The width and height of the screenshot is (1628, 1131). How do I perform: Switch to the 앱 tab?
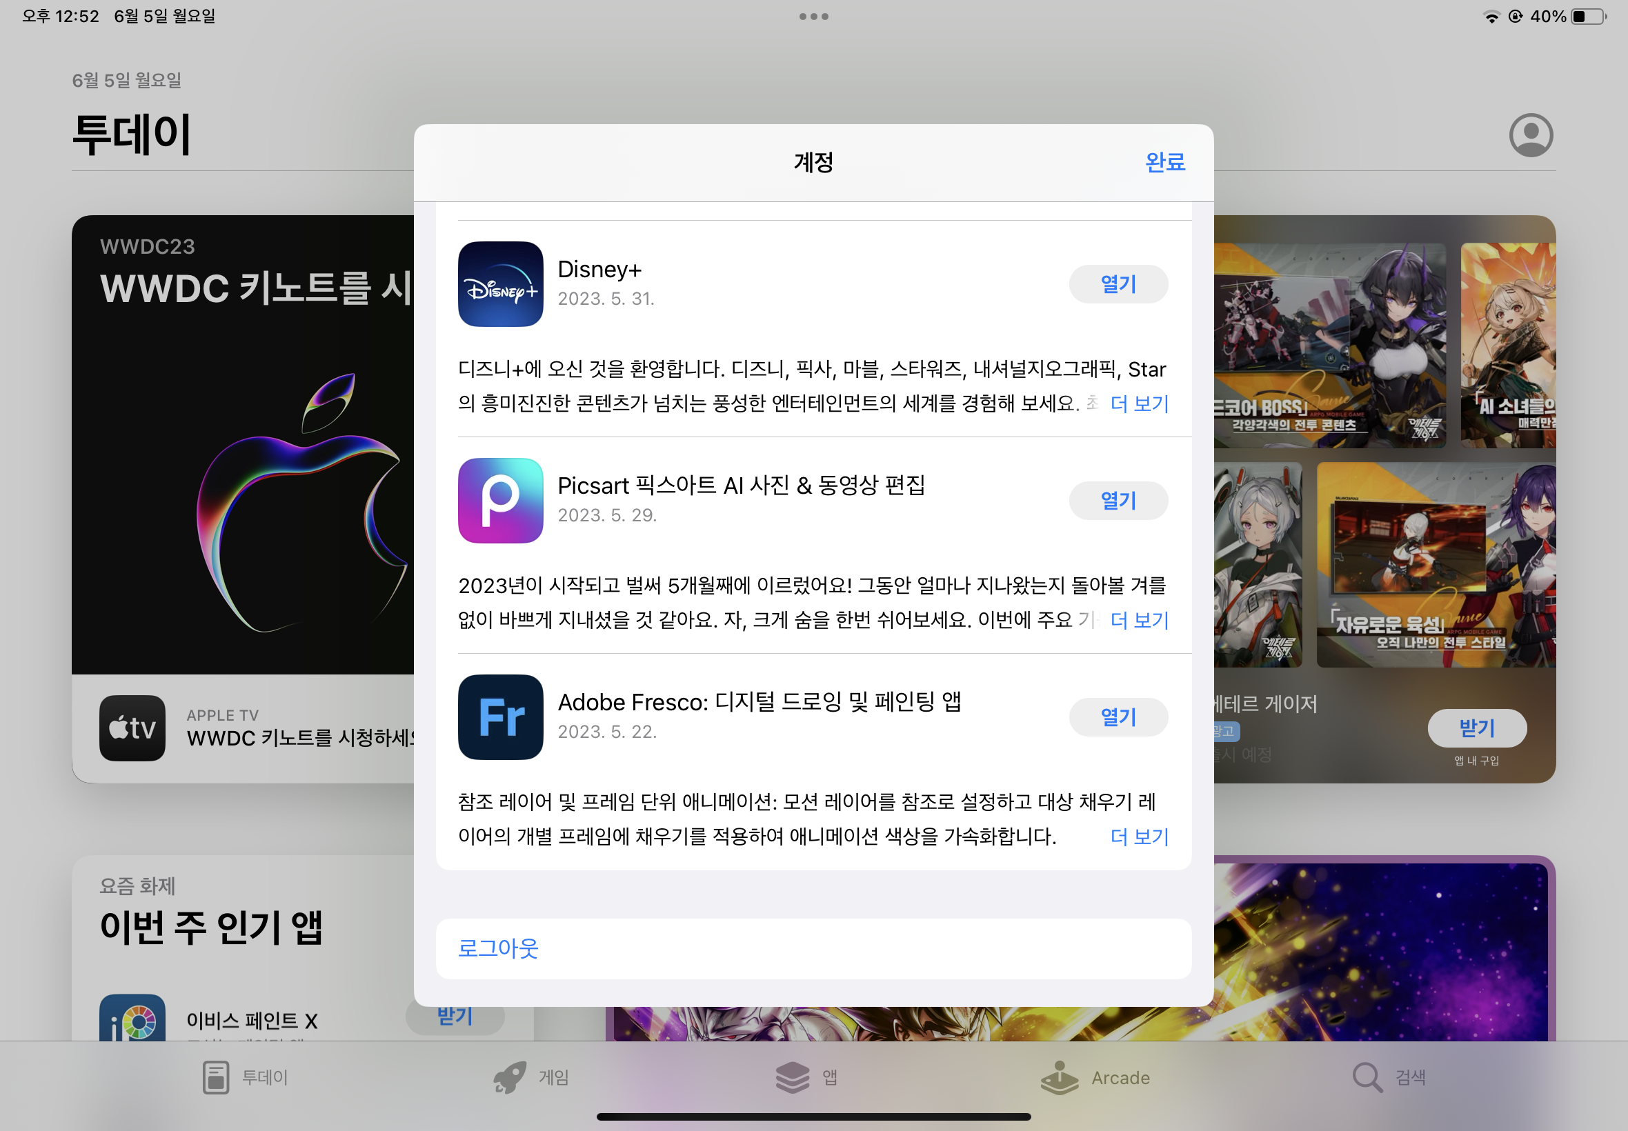coord(806,1077)
